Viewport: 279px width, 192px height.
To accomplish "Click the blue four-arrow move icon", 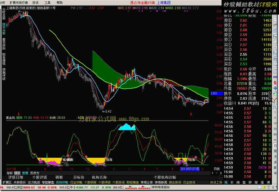I will (x=275, y=88).
